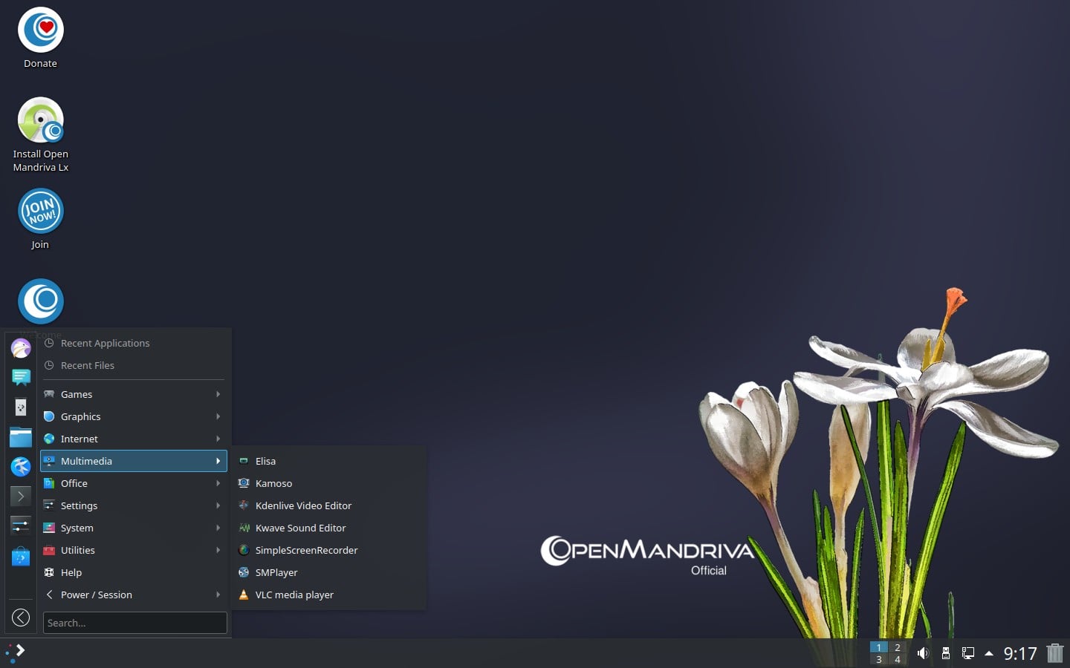Open the Discover software center icon
Screen dimensions: 1070x668
[20, 556]
